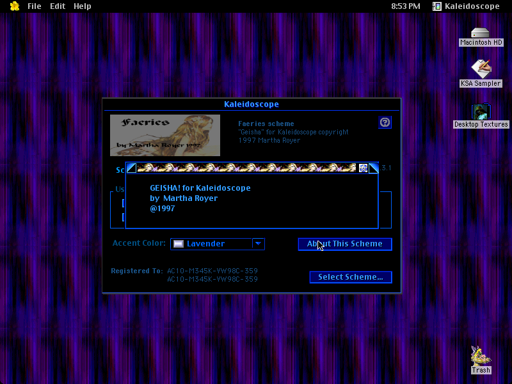Open the Apple menu flower icon
This screenshot has width=512, height=384.
[14, 6]
